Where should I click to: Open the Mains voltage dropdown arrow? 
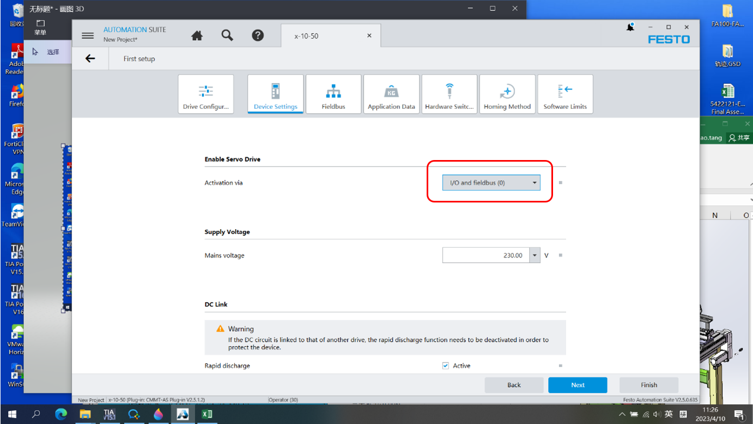[x=535, y=255]
